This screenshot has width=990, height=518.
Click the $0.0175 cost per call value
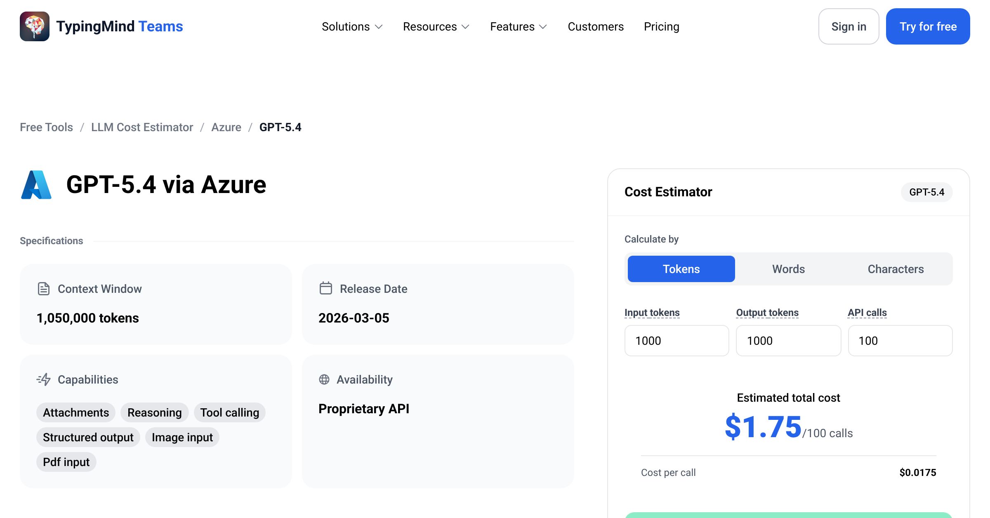tap(918, 473)
